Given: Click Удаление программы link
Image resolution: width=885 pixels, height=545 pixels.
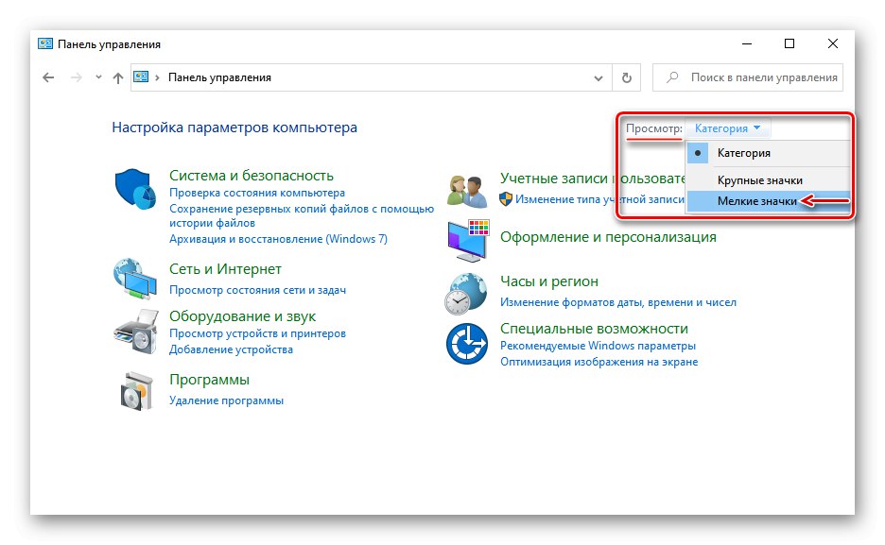Looking at the screenshot, I should [226, 400].
